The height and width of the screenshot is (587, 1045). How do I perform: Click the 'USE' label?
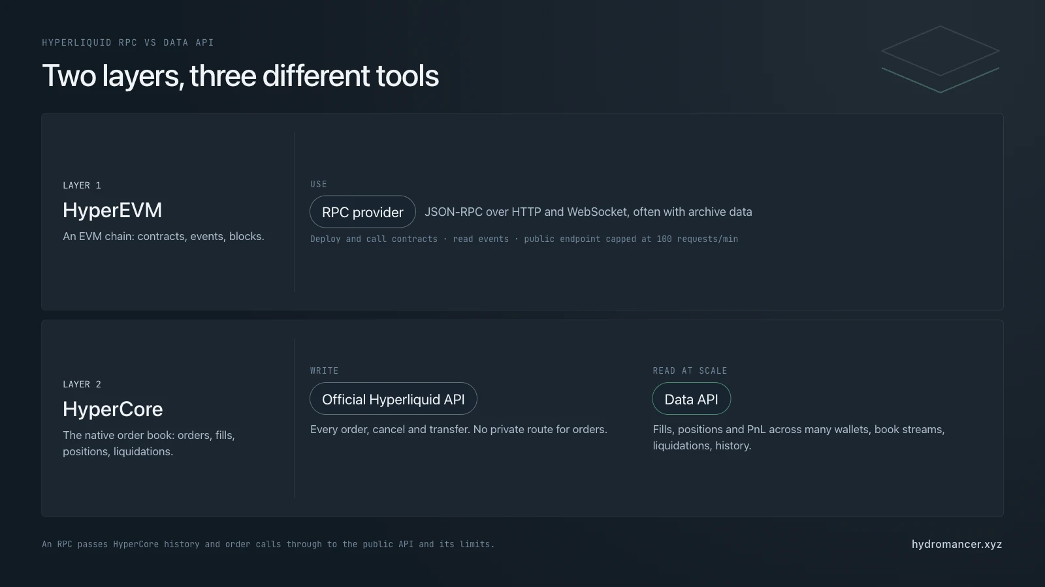tap(319, 184)
